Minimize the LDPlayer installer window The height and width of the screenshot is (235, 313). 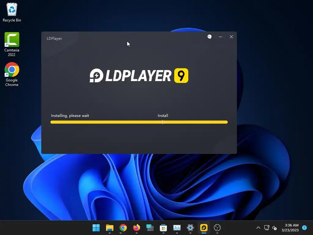(x=220, y=37)
